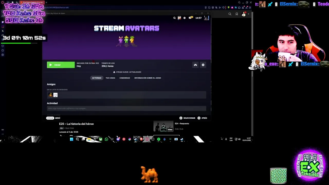The width and height of the screenshot is (329, 185).
Task: Open a new browser tab with plus button
Action: 47,3
